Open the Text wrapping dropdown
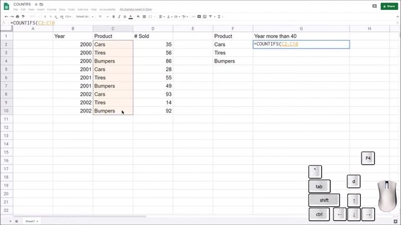The height and width of the screenshot is (225, 401). click(x=177, y=17)
